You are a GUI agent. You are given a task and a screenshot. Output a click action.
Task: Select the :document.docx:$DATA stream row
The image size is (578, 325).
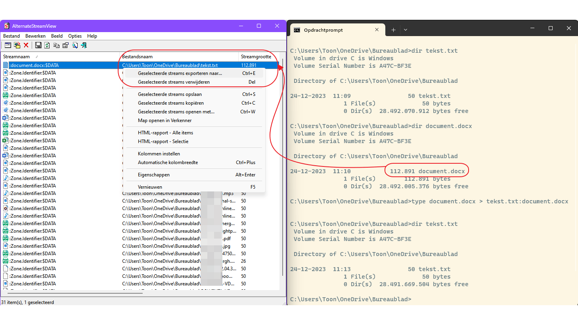(140, 65)
